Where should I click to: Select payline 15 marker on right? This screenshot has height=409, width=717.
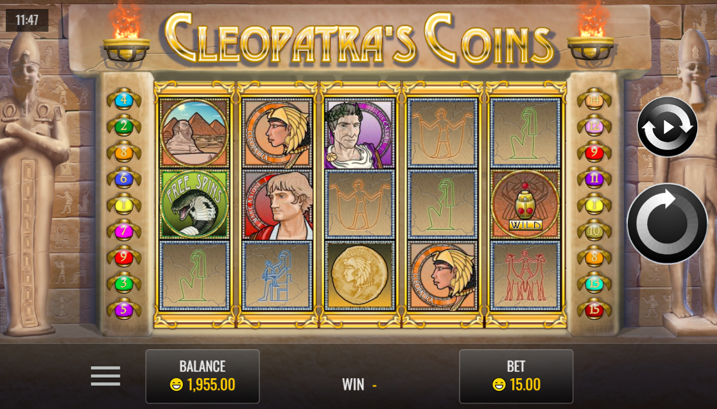click(594, 309)
